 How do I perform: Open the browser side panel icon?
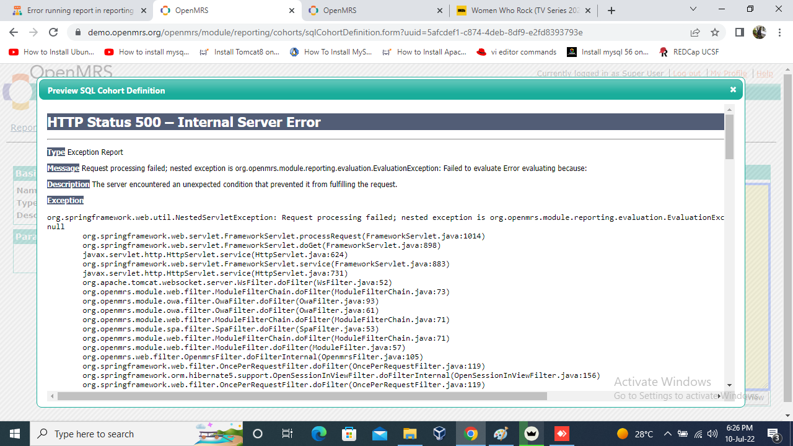pyautogui.click(x=739, y=32)
